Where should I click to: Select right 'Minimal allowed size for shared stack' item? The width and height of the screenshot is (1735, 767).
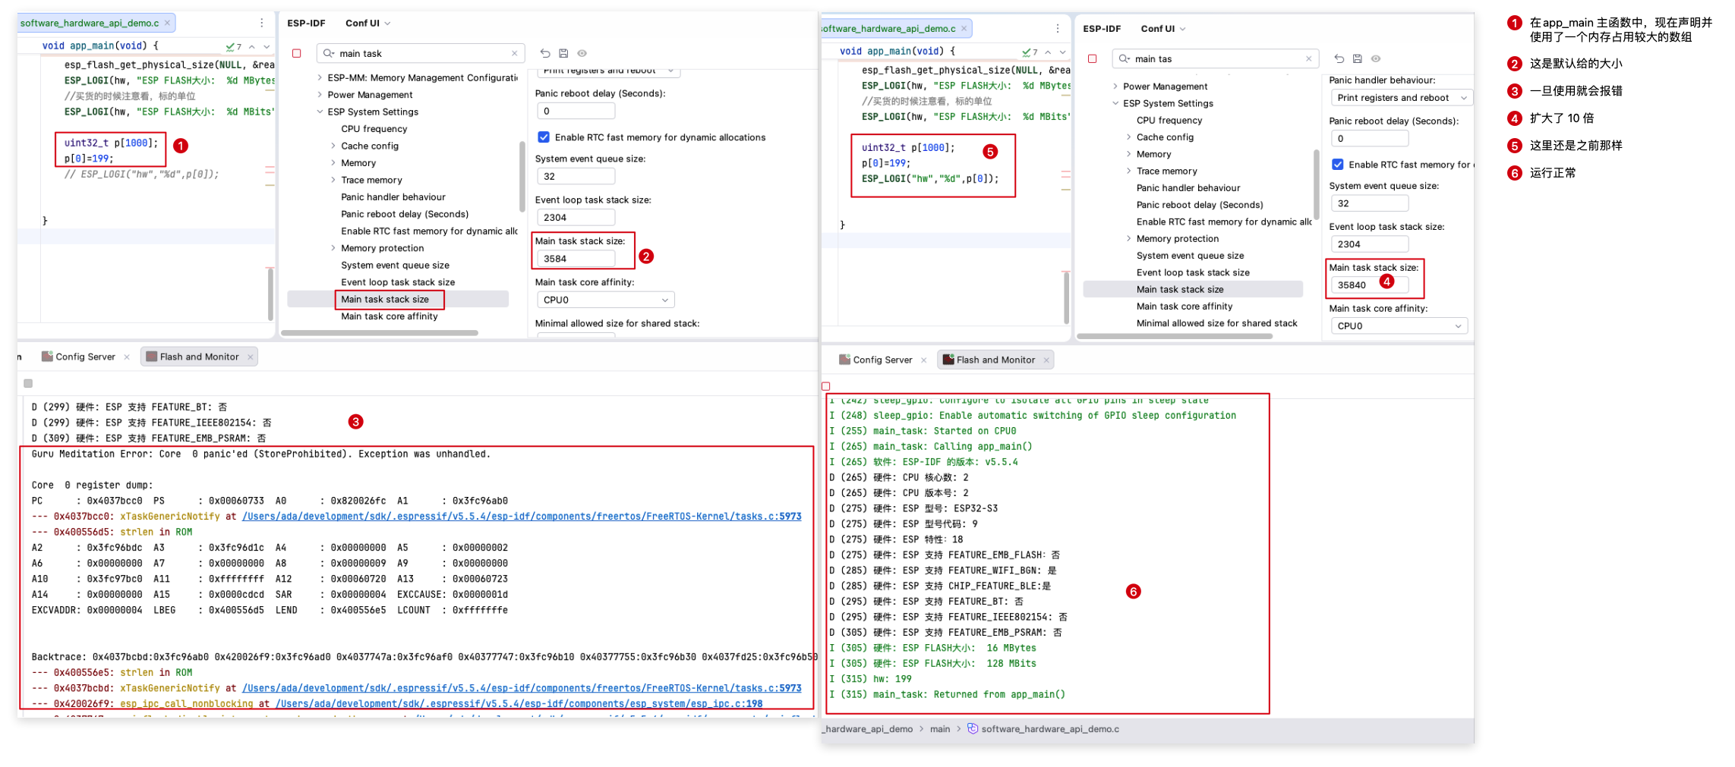tap(1216, 323)
